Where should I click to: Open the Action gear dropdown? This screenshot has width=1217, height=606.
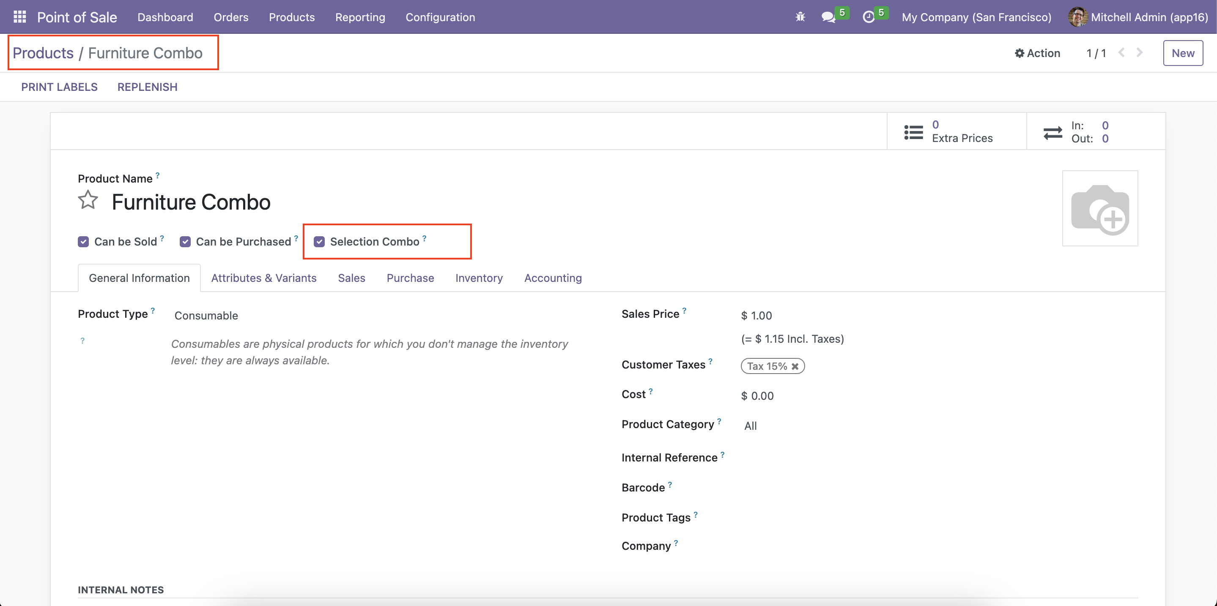coord(1037,53)
